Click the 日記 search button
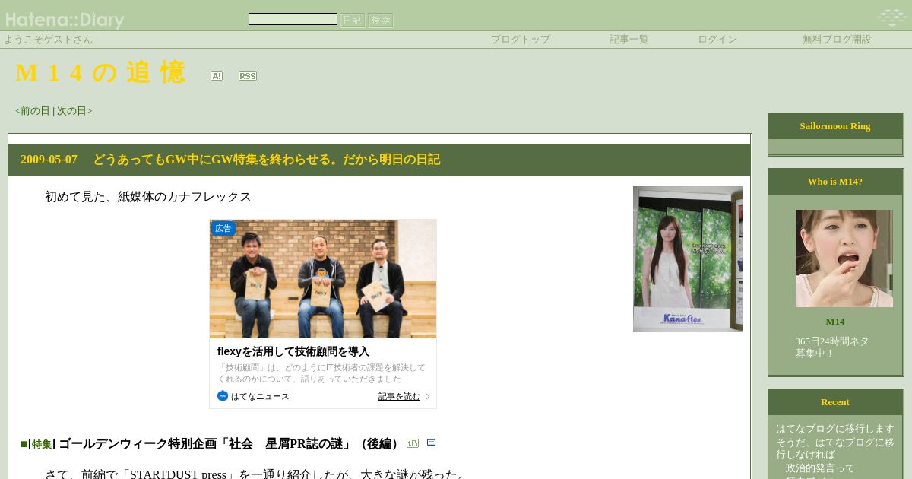 353,21
